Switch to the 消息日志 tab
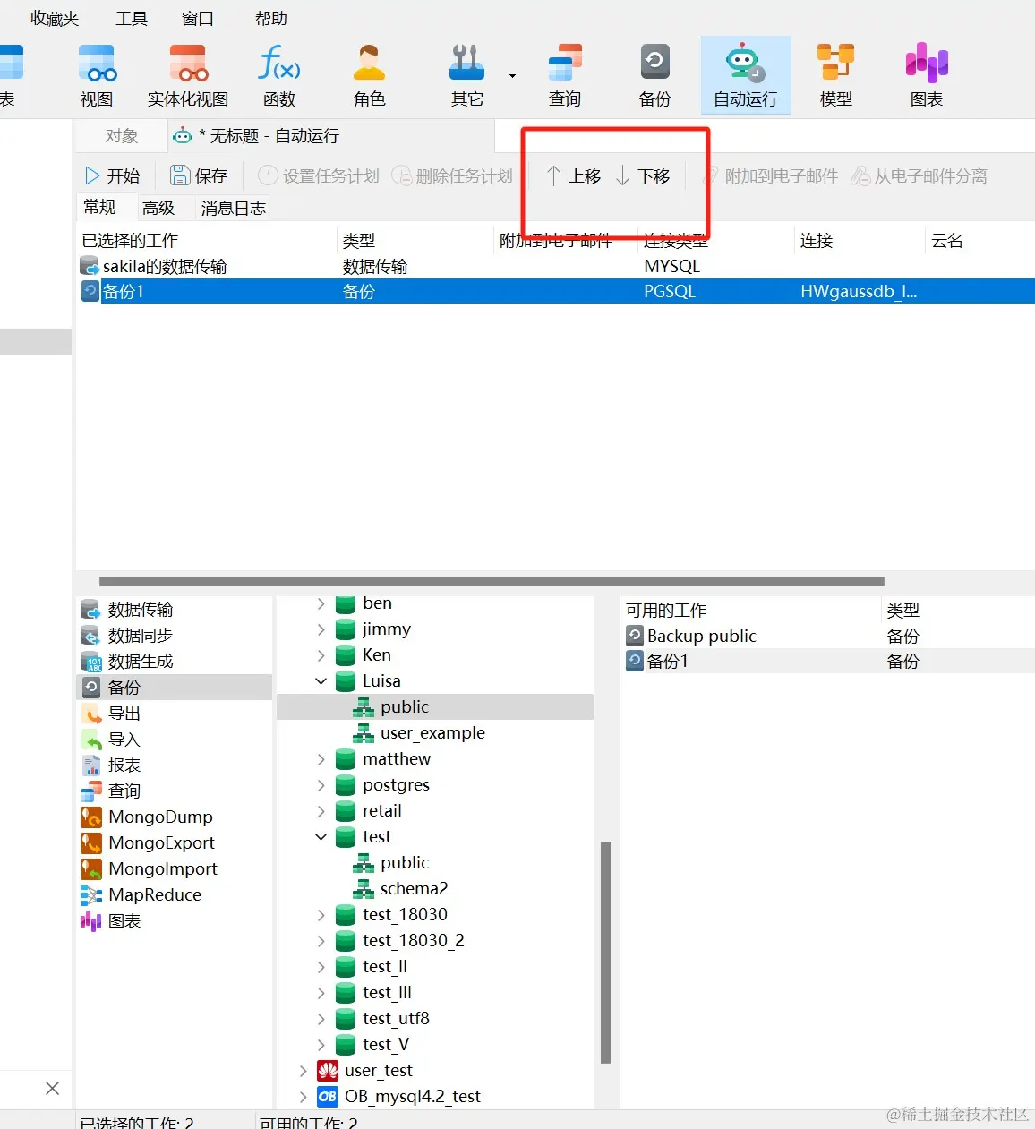The width and height of the screenshot is (1035, 1129). click(234, 208)
